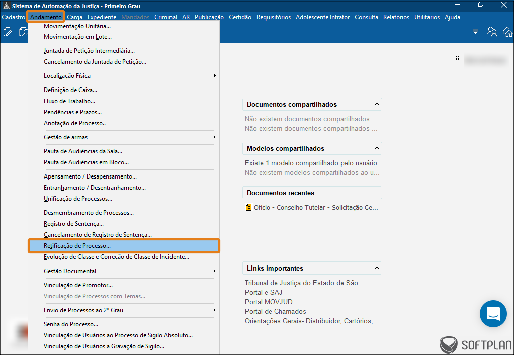Screen dimensions: 514x355
Task: Restore down the application window
Action: coord(481,4)
